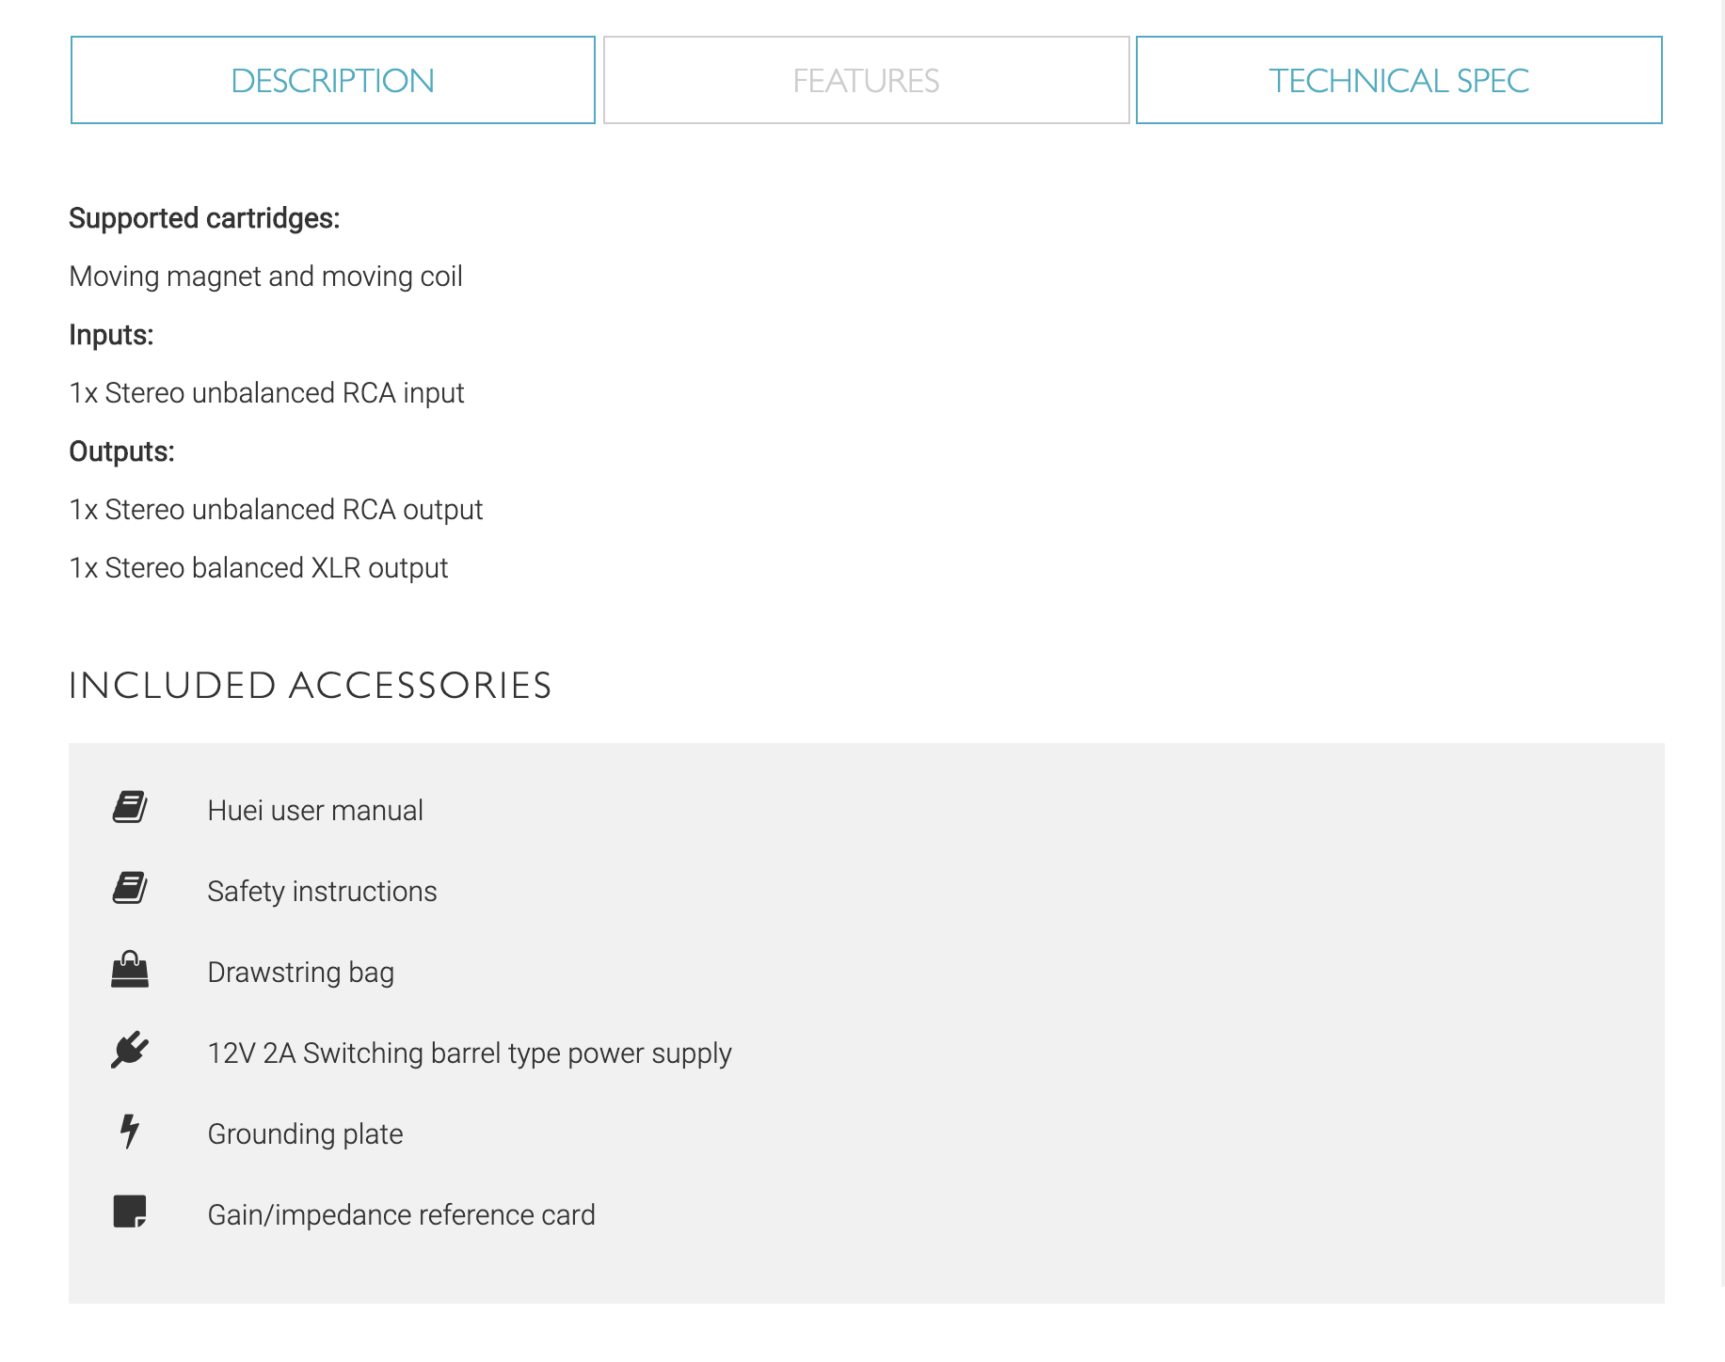Screen dimensions: 1725x1362
Task: Click the Stereo balanced XLR output line
Action: 259,568
